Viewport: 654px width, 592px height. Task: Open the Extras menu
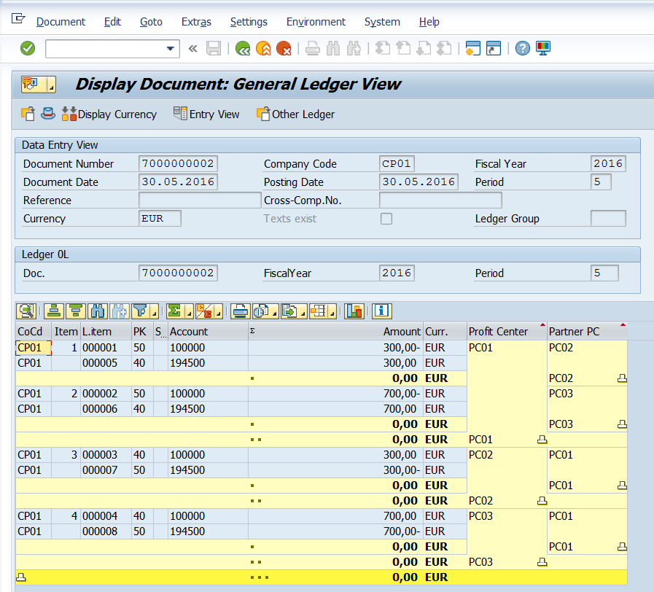196,22
